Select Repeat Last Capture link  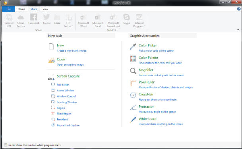[68, 125]
